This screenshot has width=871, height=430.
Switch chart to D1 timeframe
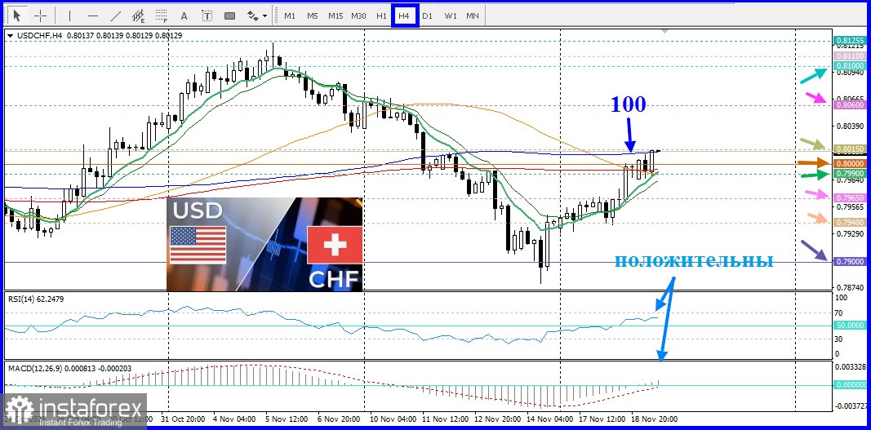[x=427, y=16]
